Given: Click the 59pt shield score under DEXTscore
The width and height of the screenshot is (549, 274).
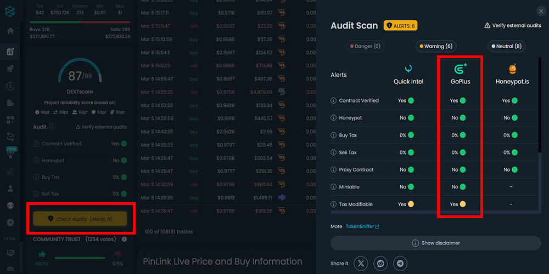Looking at the screenshot, I should (x=99, y=112).
